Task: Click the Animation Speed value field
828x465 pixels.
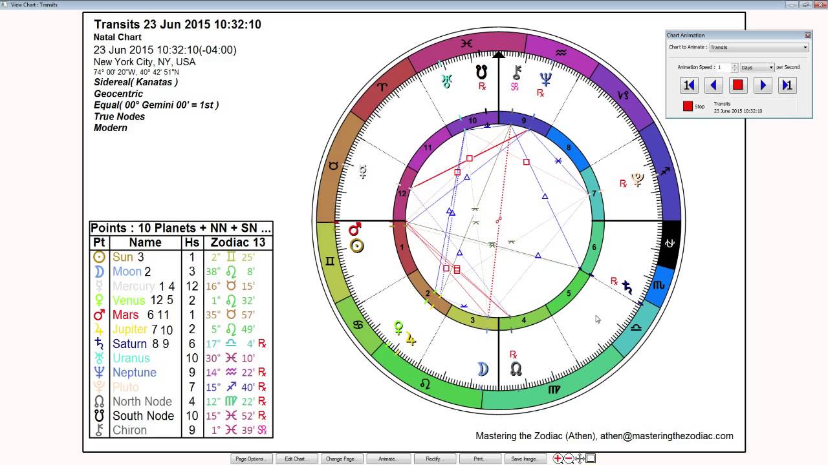Action: point(723,67)
